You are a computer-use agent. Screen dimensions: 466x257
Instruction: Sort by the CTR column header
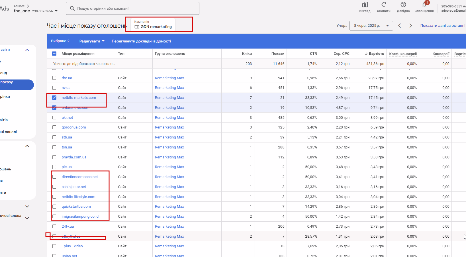coord(313,54)
